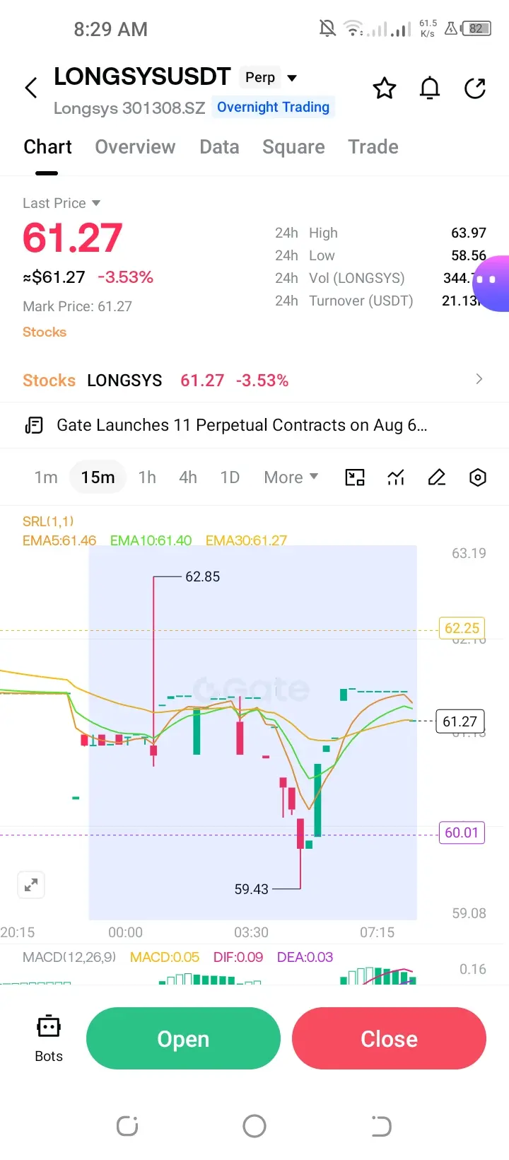Viewport: 509px width, 1160px height.
Task: Expand the Last Price dropdown arrow
Action: point(96,203)
